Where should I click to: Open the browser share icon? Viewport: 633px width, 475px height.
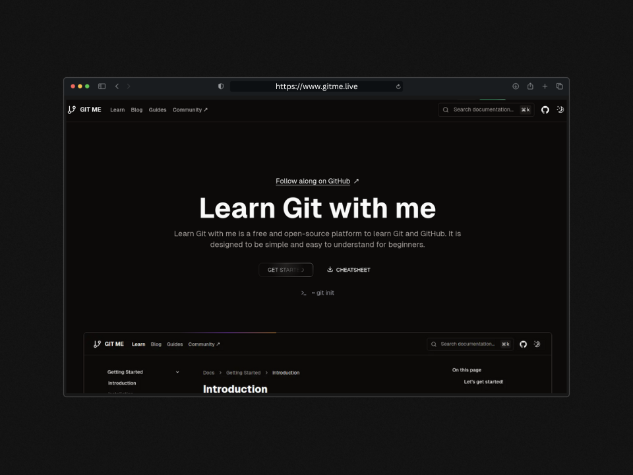point(530,86)
